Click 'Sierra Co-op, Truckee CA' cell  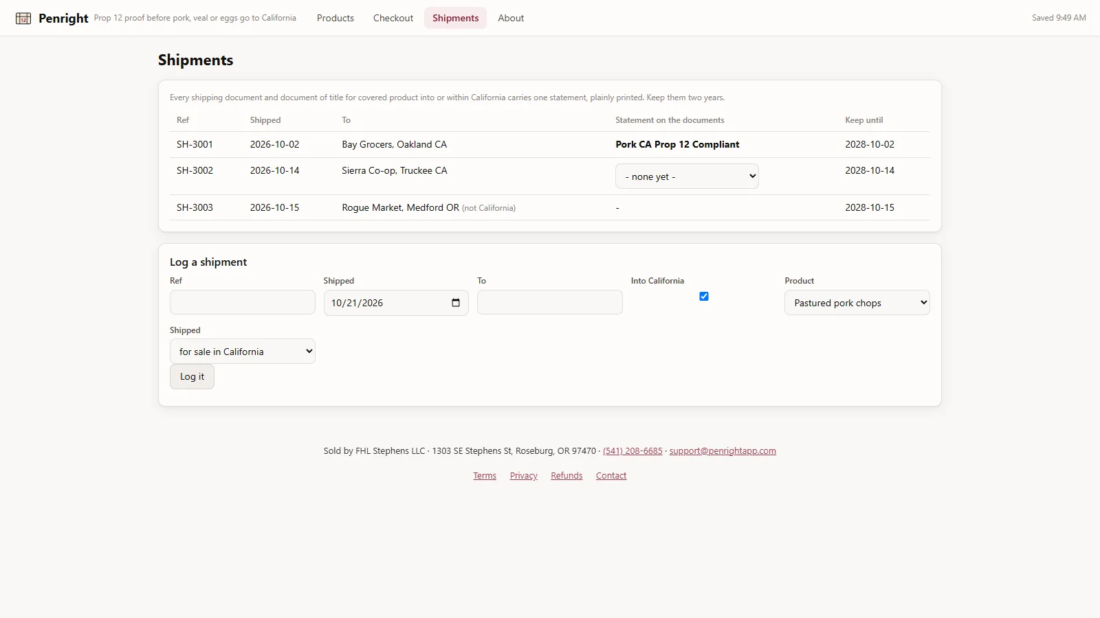tap(394, 170)
